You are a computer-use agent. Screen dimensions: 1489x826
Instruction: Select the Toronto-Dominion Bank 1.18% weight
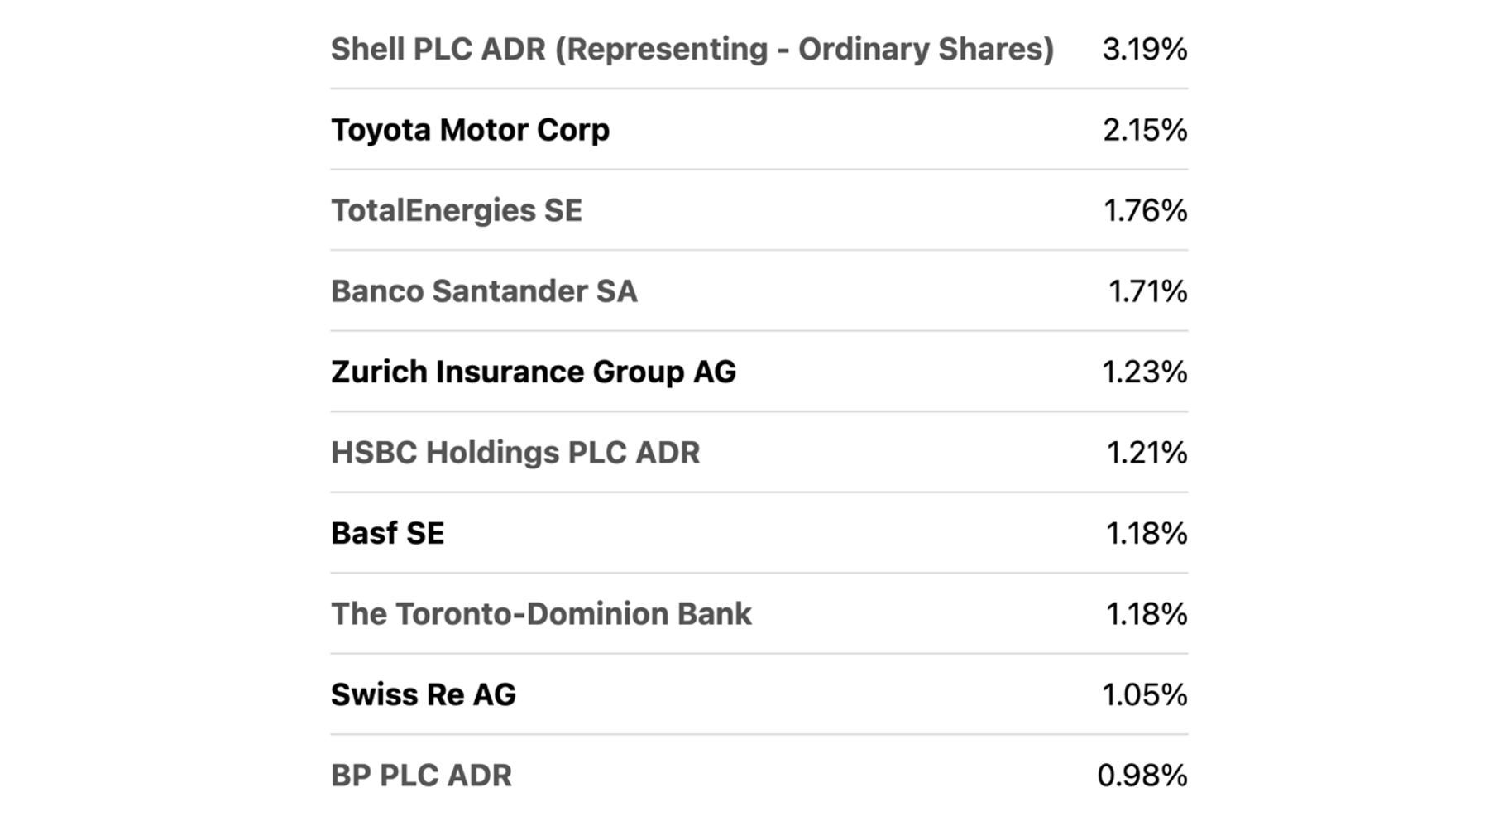(1146, 614)
